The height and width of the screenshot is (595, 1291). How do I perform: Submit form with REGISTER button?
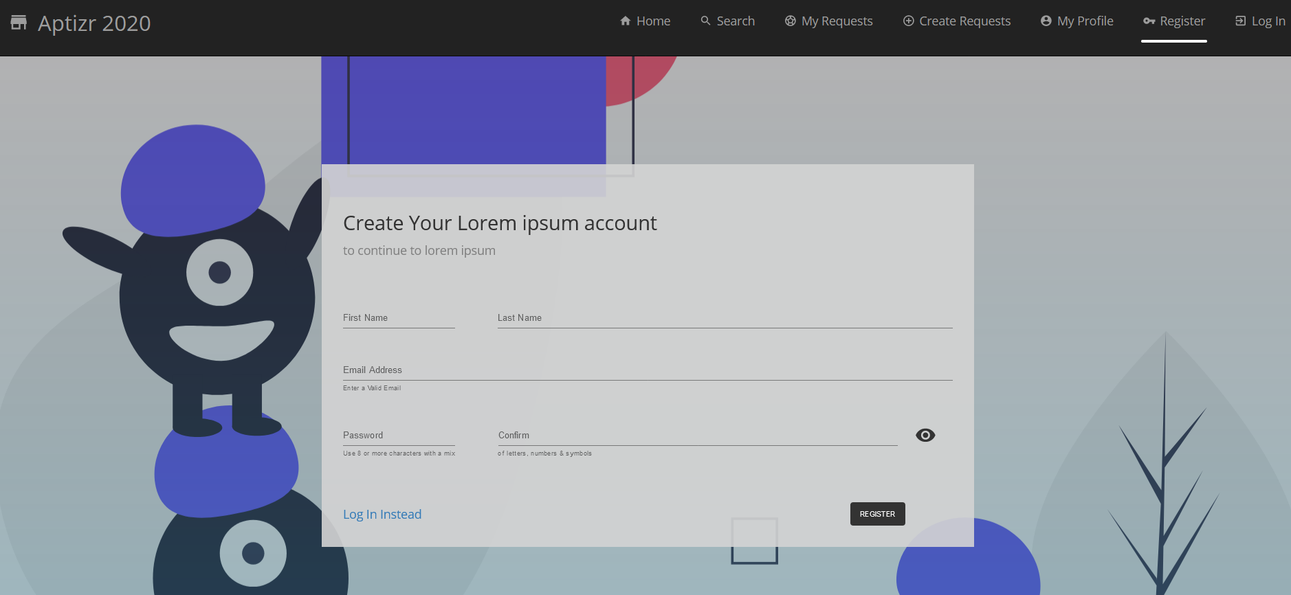(878, 514)
